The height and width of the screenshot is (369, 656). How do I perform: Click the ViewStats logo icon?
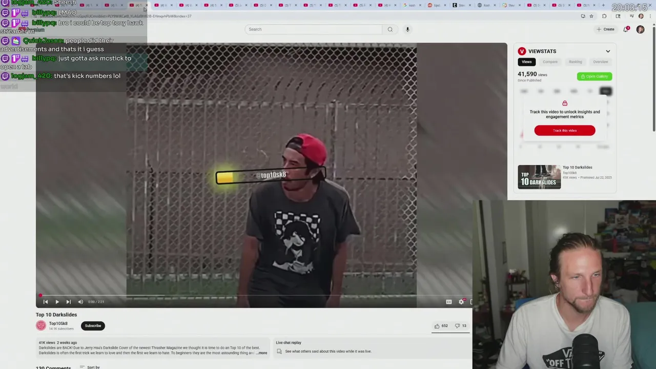tap(522, 51)
